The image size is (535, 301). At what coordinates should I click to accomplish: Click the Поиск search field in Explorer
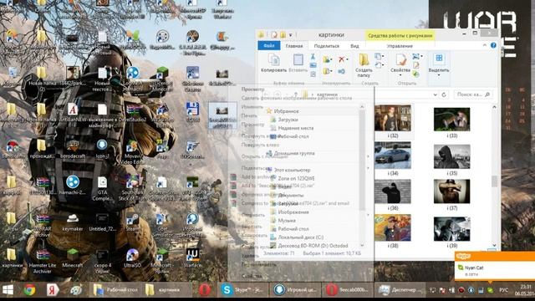coord(473,94)
